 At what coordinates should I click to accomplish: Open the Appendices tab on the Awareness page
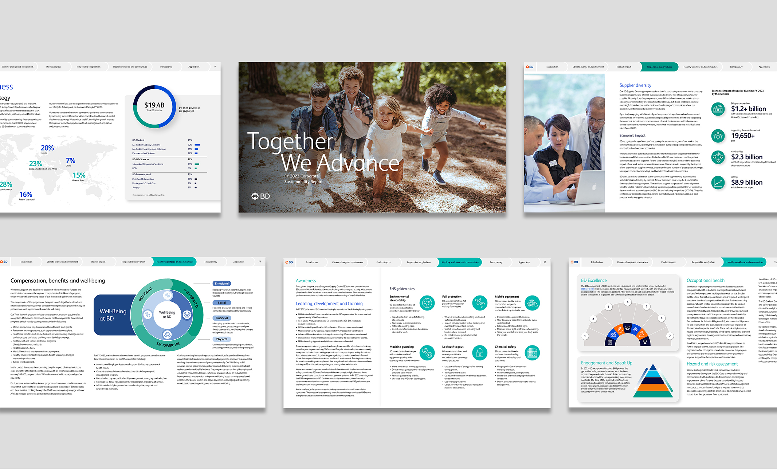click(524, 262)
